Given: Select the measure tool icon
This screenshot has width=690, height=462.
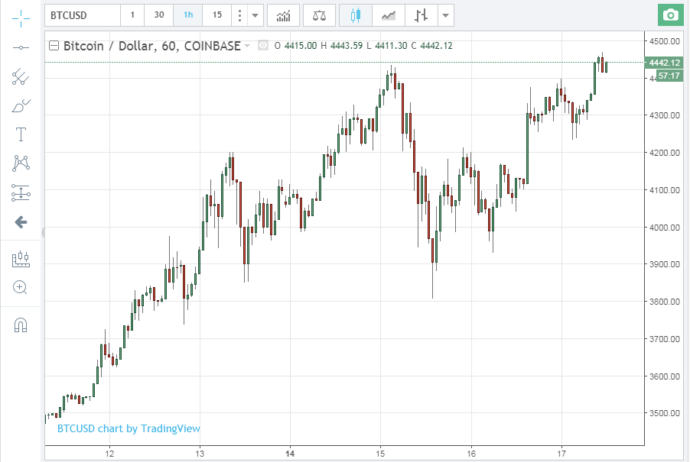Looking at the screenshot, I should pos(21,259).
